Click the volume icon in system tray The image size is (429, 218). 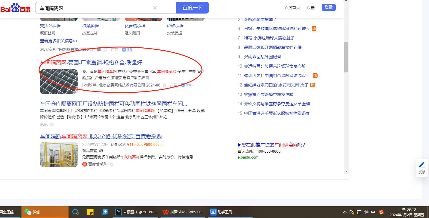point(366,212)
